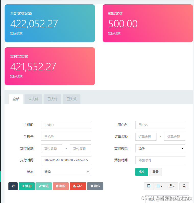Click the 手机号 input field
Screen dimensions: 194x203
66,137
